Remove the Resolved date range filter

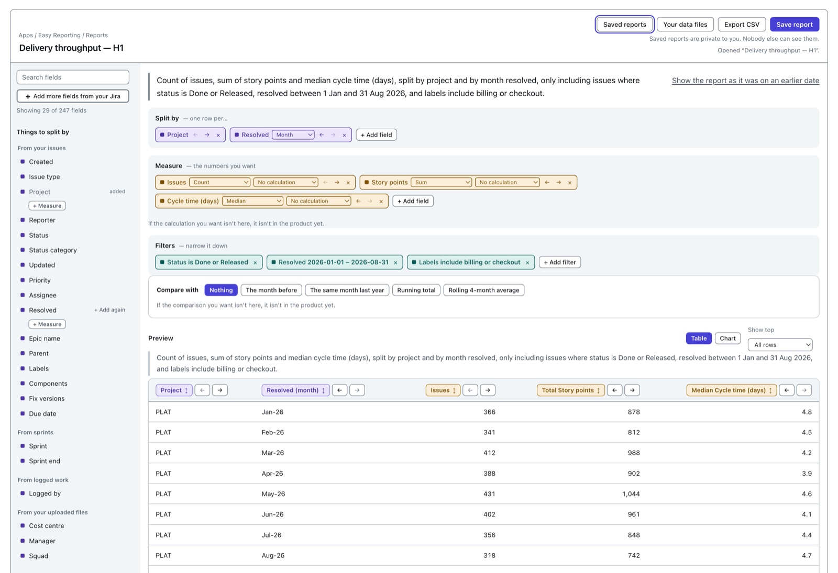click(x=395, y=263)
